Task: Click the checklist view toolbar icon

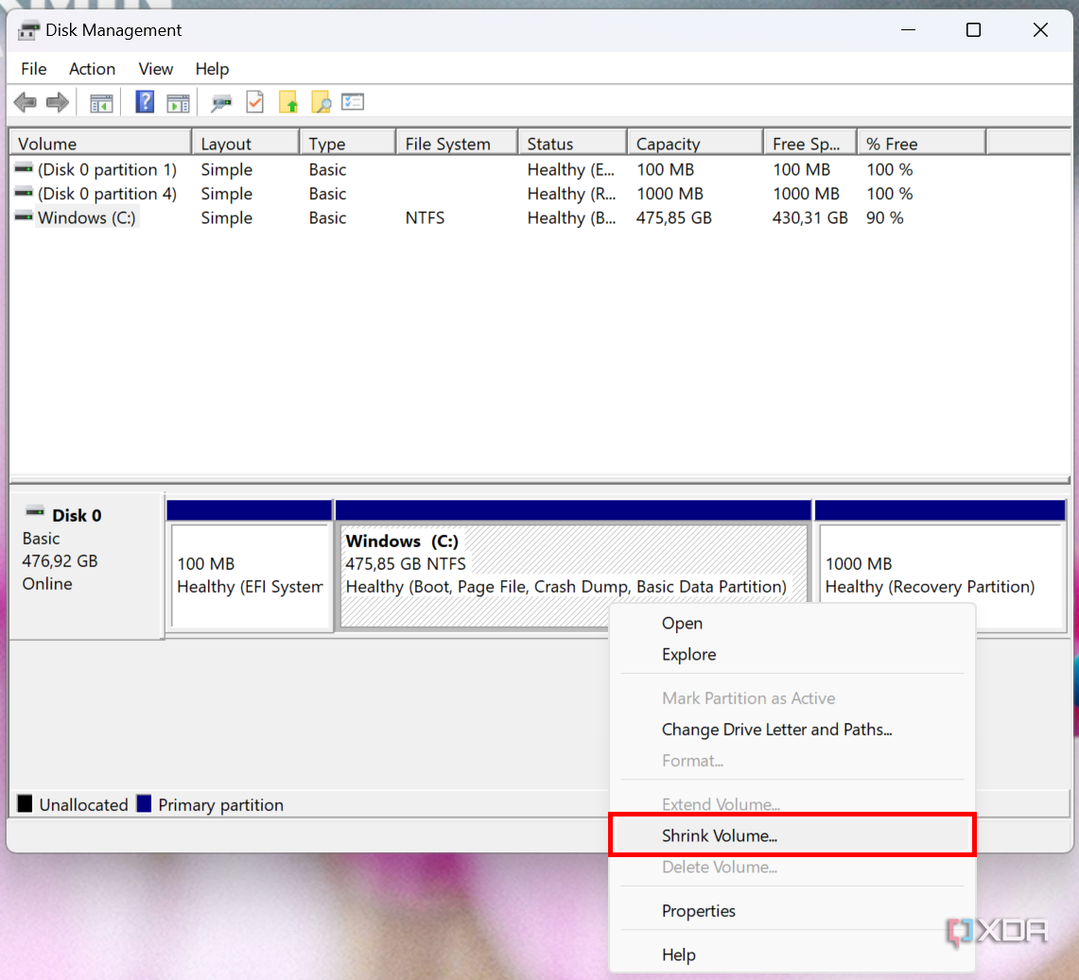Action: tap(353, 102)
